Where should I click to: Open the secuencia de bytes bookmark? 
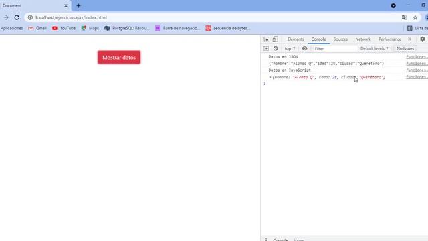(x=227, y=28)
